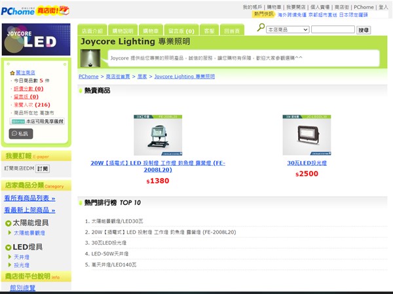The width and height of the screenshot is (393, 294).
Task: Select ranking item 2, 20W【插電式】LED 投射燈
Action: tap(164, 232)
